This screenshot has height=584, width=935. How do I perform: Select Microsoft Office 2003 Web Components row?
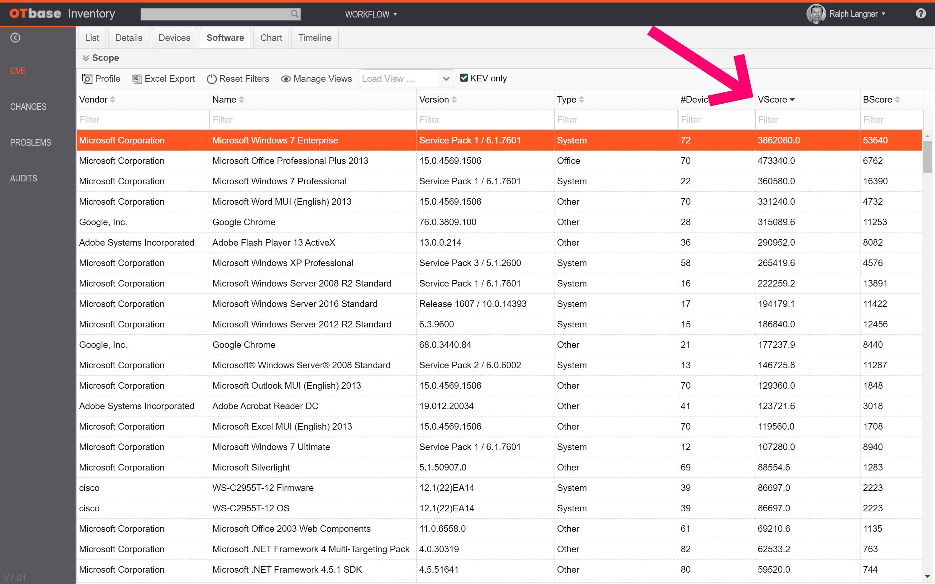pyautogui.click(x=499, y=529)
